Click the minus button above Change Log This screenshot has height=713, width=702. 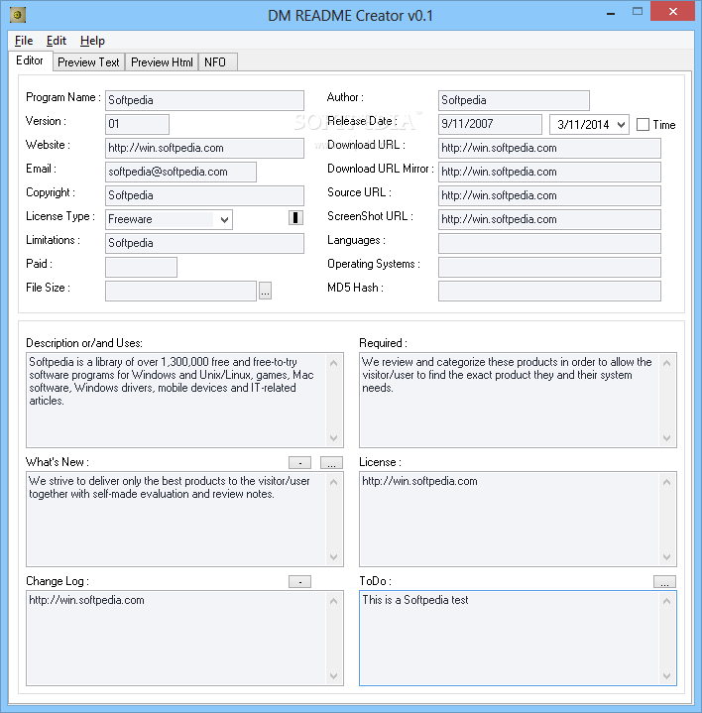point(299,582)
